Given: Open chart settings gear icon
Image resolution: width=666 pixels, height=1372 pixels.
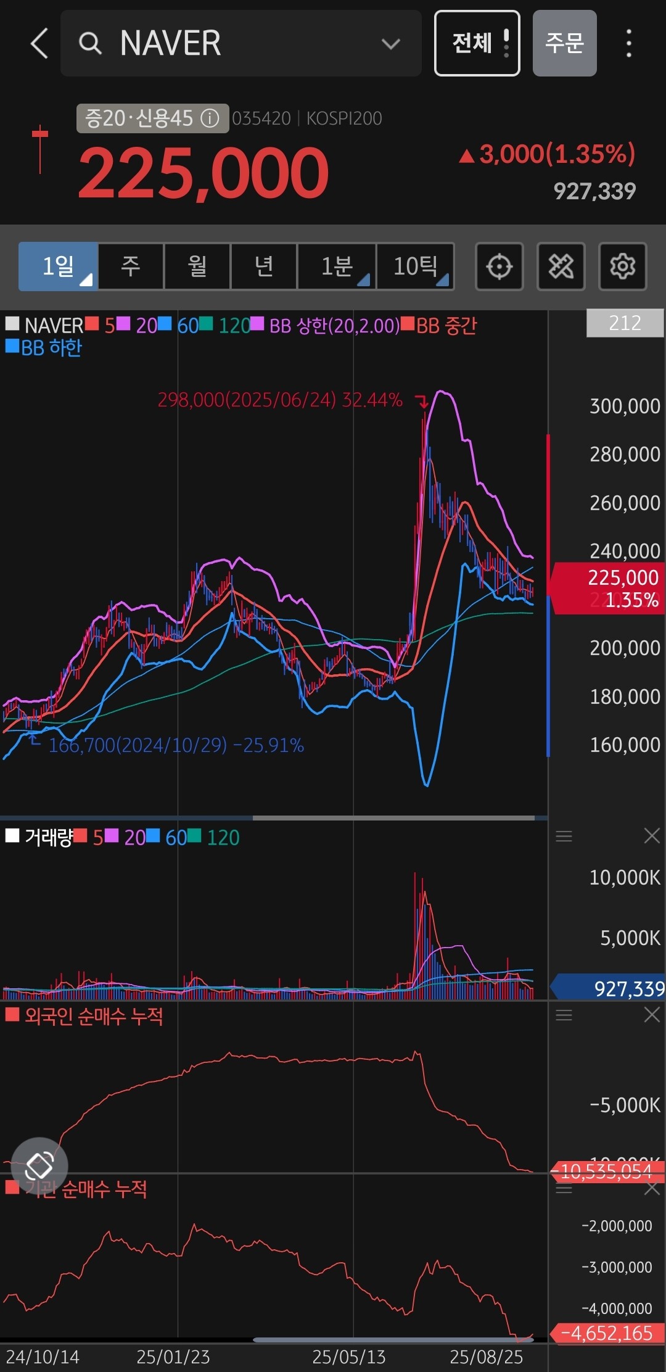Looking at the screenshot, I should tap(623, 267).
